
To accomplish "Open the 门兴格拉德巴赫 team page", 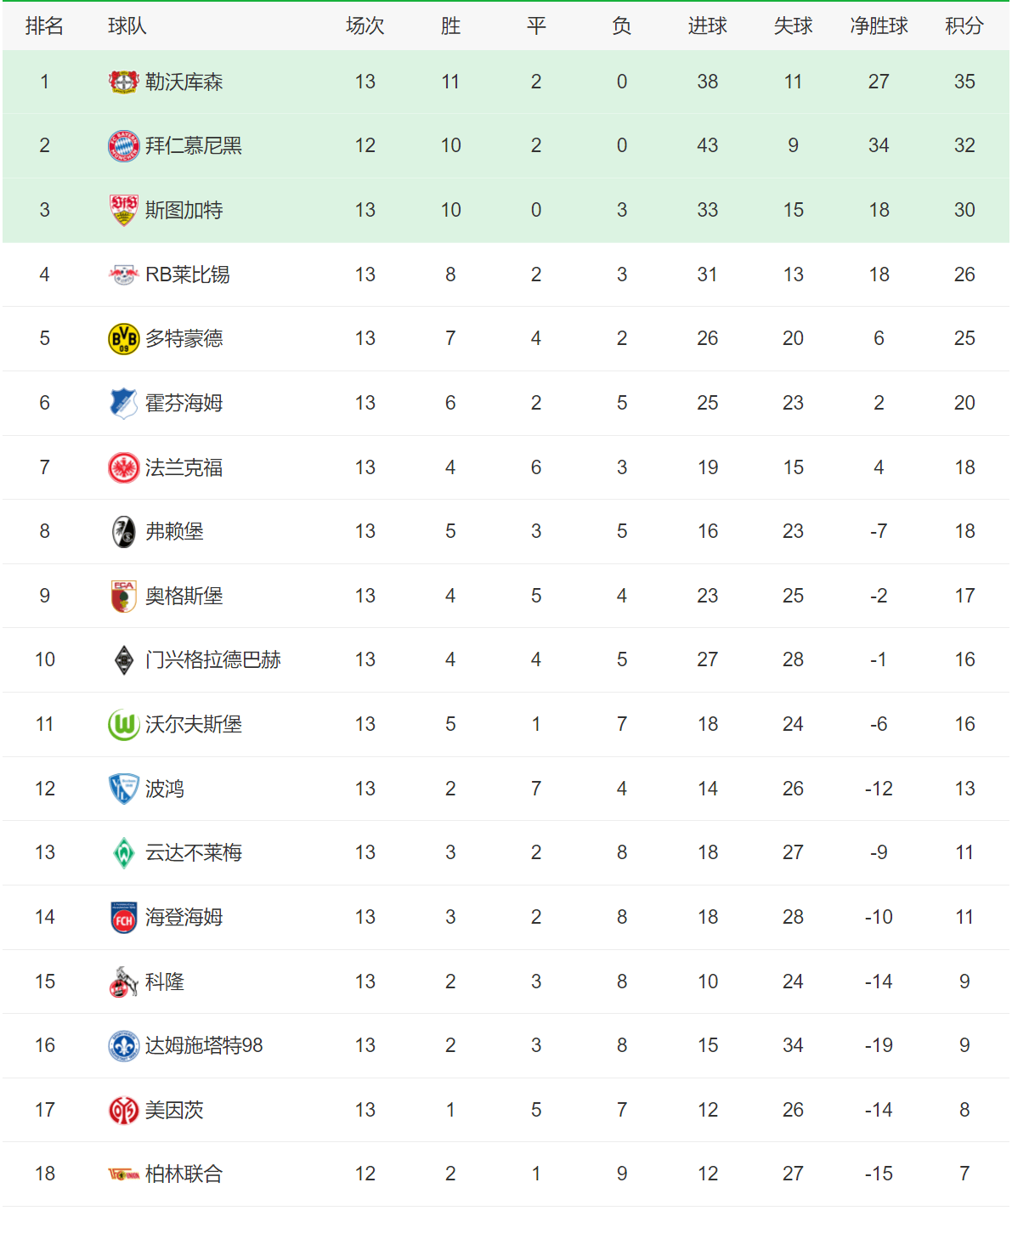I will (212, 660).
